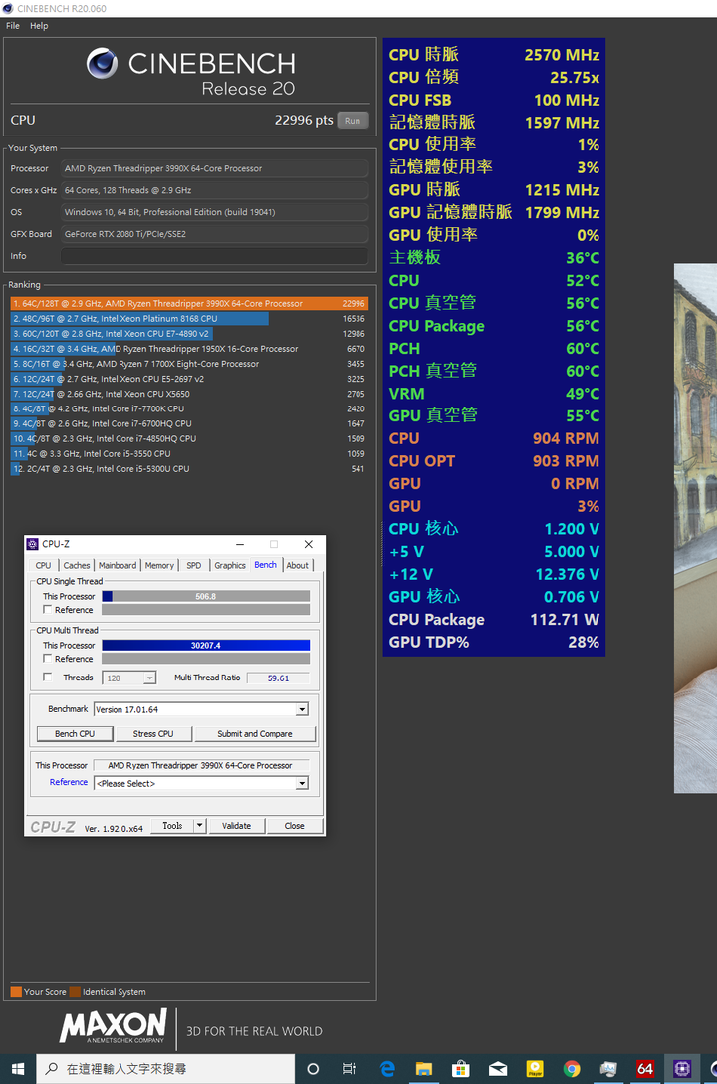This screenshot has width=717, height=1084.
Task: Click the Windows Start button
Action: 18,1069
